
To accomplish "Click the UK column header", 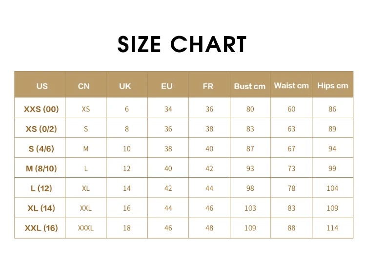I will [125, 86].
